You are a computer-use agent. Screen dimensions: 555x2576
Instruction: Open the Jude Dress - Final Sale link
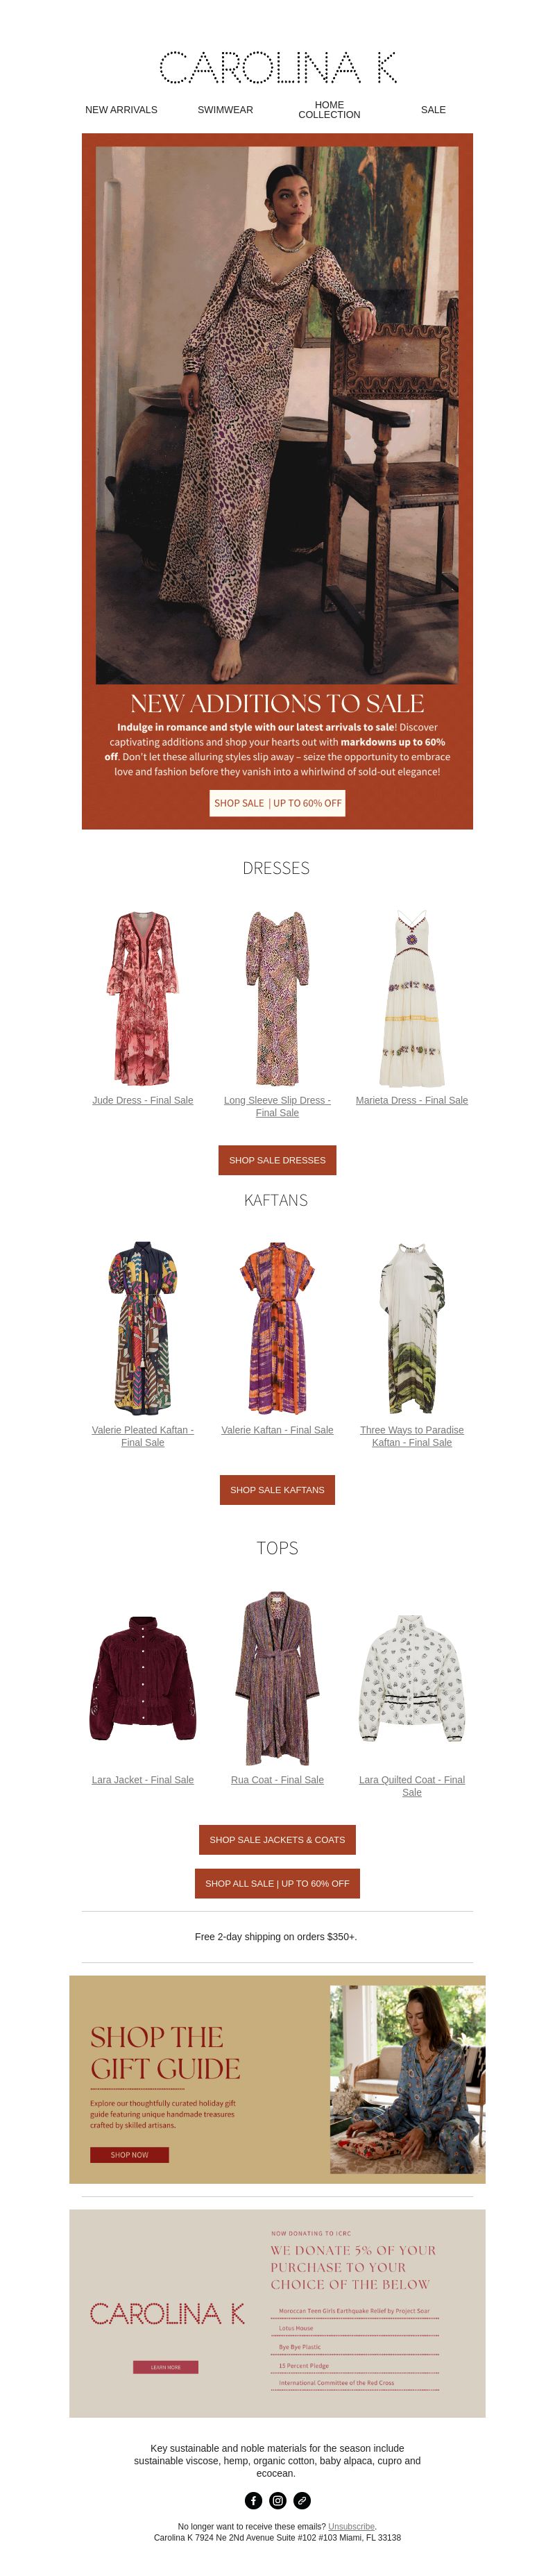(143, 1100)
